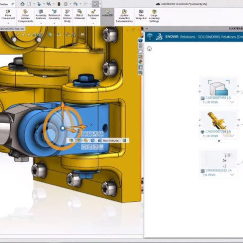
Task: Collapse task pane with the double chevron
Action: pos(147,29)
